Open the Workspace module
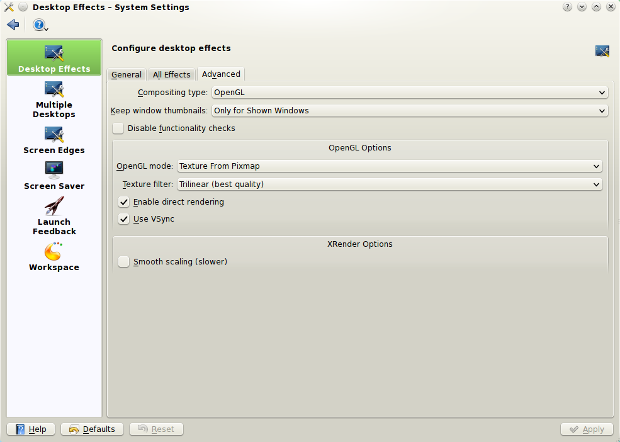This screenshot has width=620, height=442. (x=54, y=256)
